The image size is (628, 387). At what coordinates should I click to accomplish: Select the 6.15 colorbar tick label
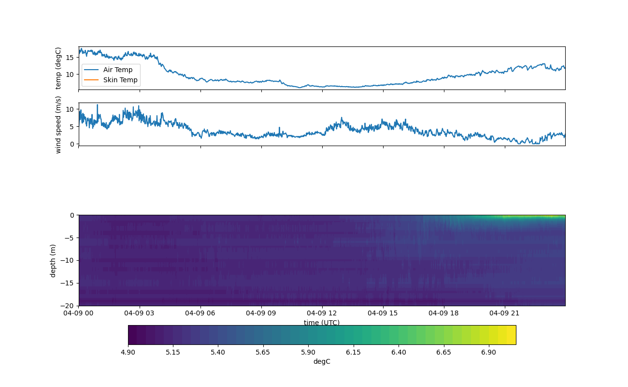[353, 352]
